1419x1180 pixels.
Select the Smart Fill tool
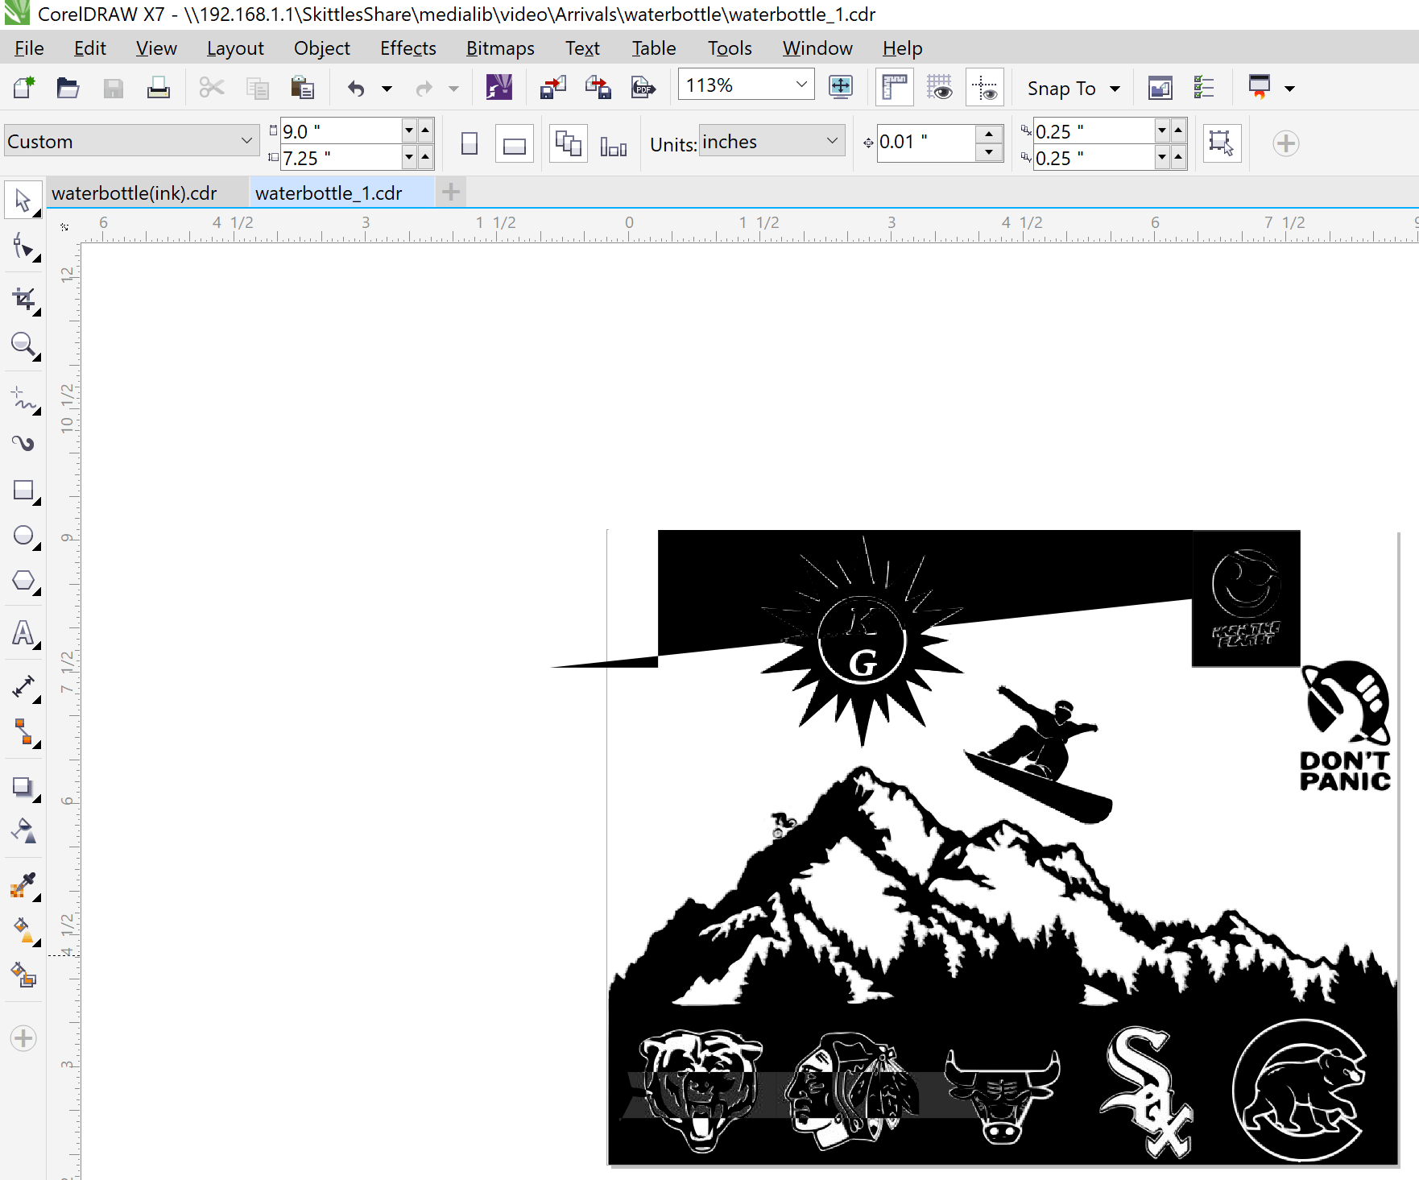(x=23, y=975)
